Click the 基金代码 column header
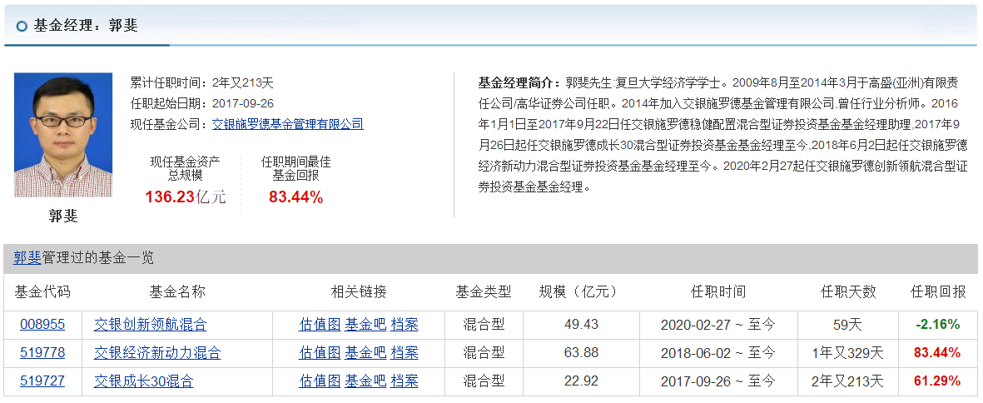983x403 pixels. pyautogui.click(x=42, y=291)
